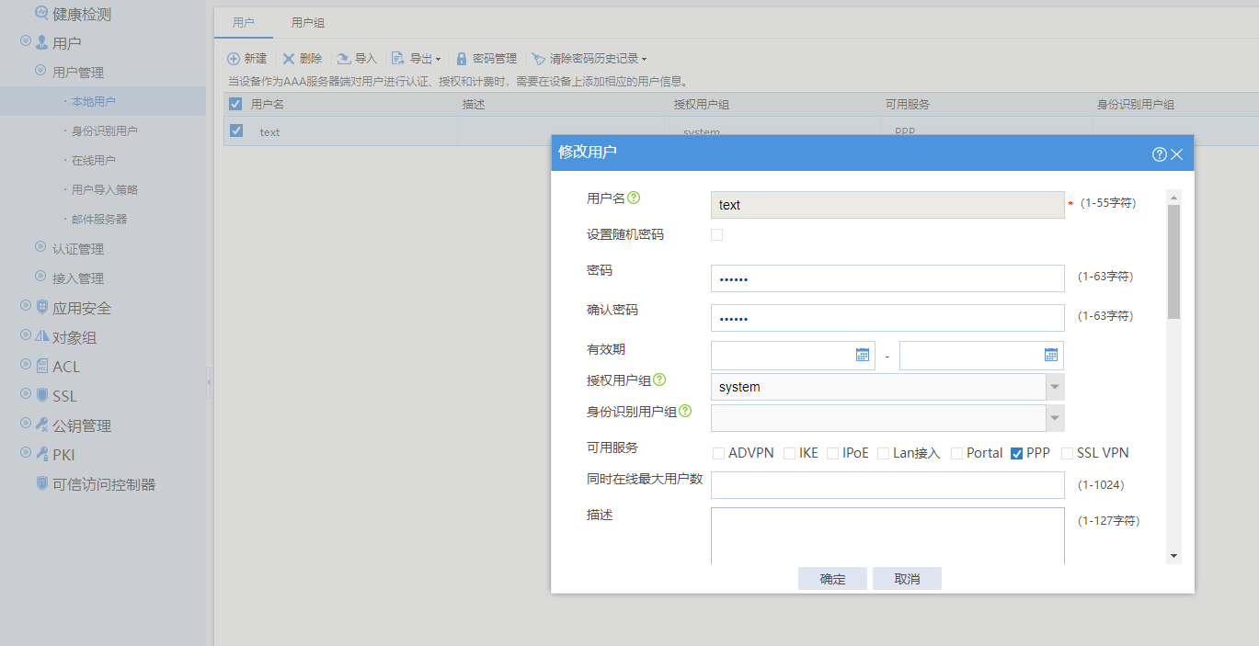Check the SSL VPN service checkbox
Image resolution: width=1259 pixels, height=646 pixels.
click(x=1067, y=453)
